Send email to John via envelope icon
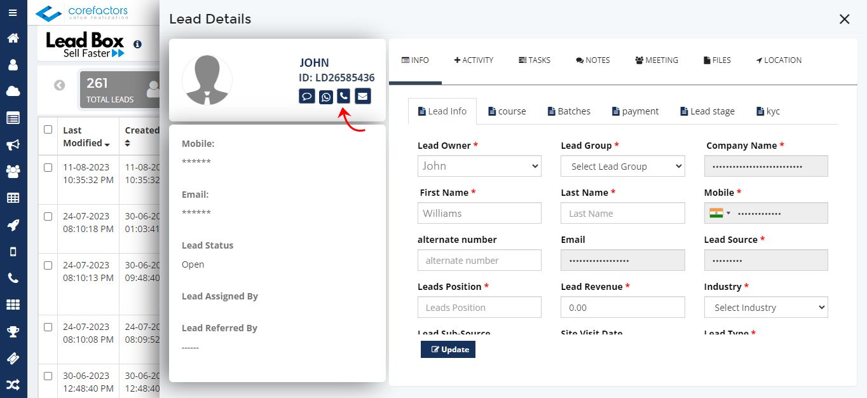 362,97
